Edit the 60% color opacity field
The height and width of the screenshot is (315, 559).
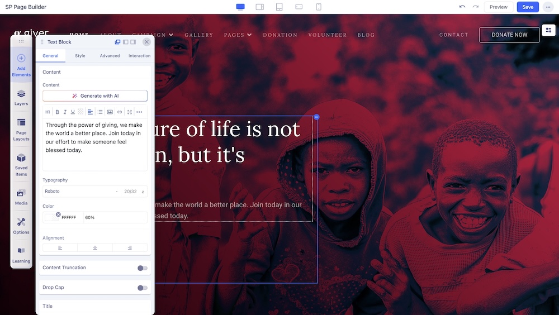[x=115, y=217]
